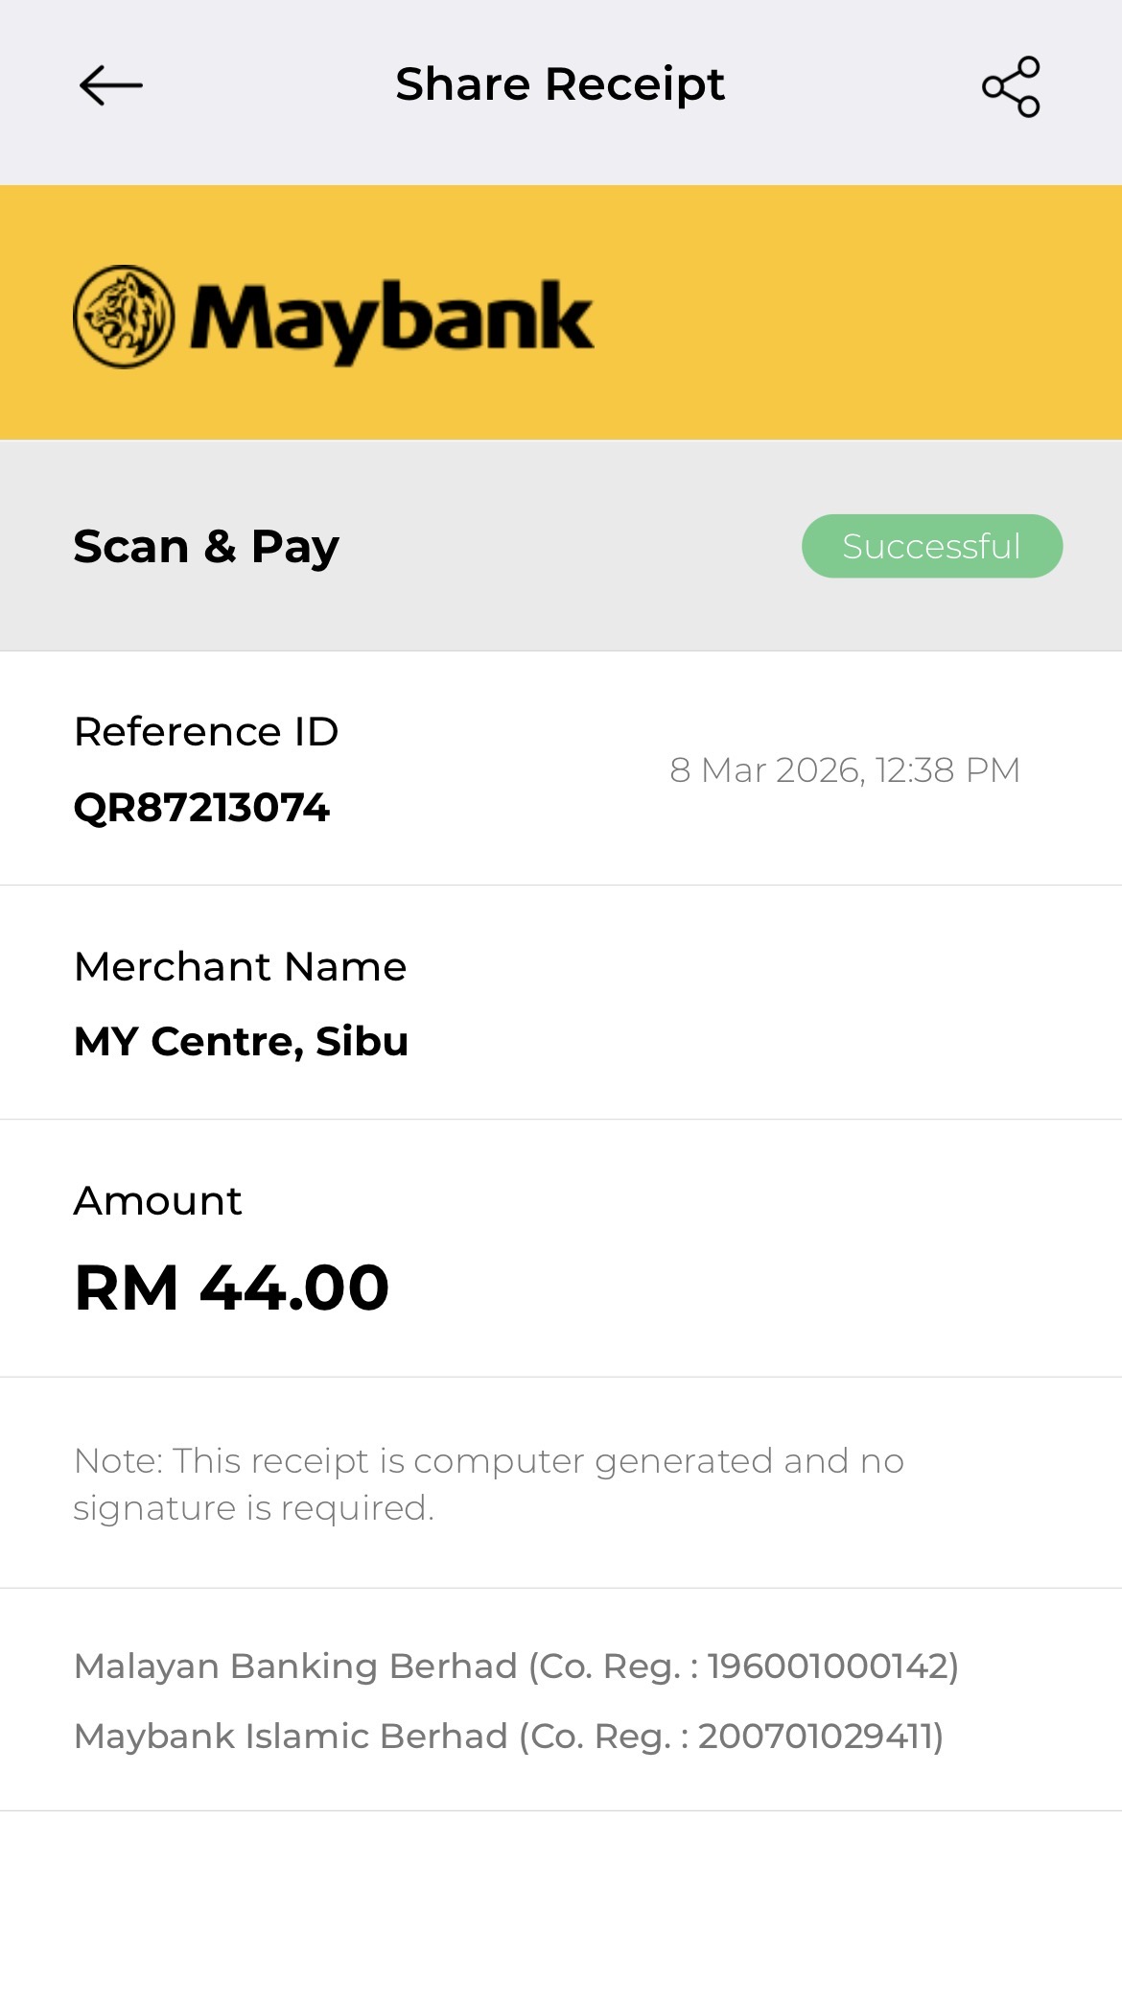Screen dimensions: 1122x2009
Task: Tap the Share Receipt page title
Action: click(560, 84)
